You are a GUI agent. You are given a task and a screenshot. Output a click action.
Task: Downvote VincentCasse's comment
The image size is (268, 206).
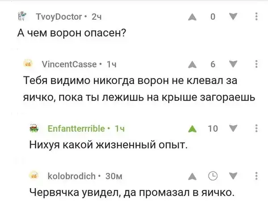(x=231, y=64)
